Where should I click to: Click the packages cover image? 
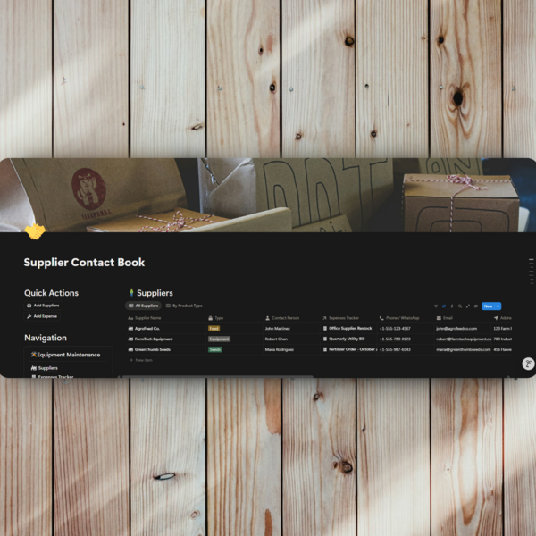coord(268,195)
